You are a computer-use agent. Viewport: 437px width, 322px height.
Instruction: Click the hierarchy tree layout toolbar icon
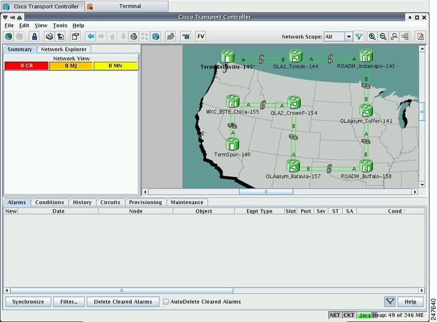pyautogui.click(x=405, y=36)
